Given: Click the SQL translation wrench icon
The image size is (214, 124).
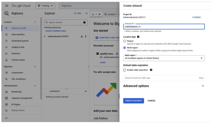Looking at the screenshot, I should (x=6, y=79).
